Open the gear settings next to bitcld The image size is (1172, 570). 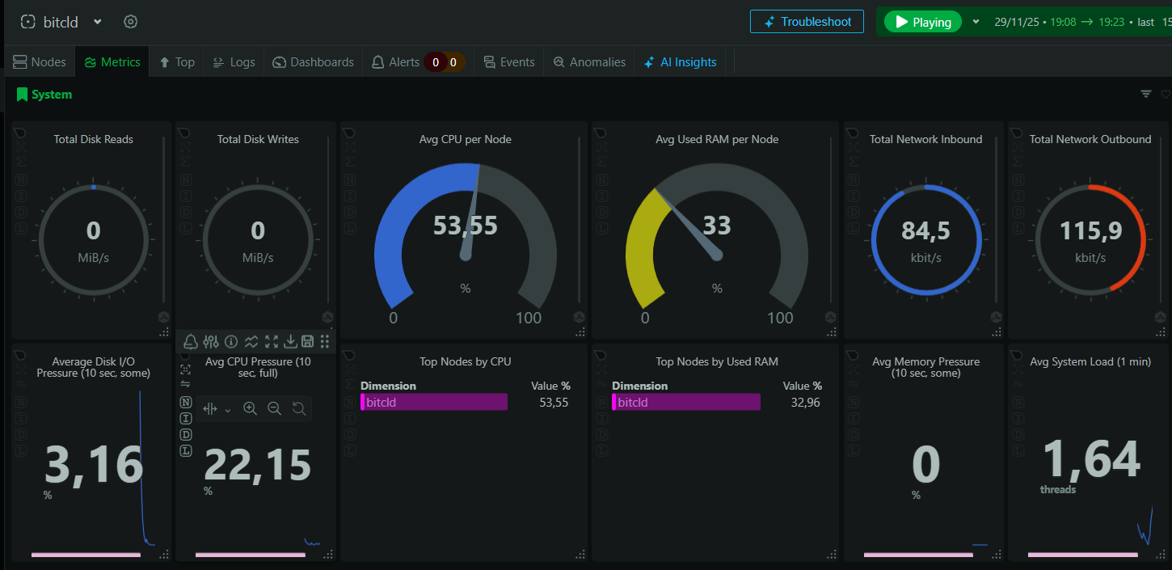click(130, 22)
